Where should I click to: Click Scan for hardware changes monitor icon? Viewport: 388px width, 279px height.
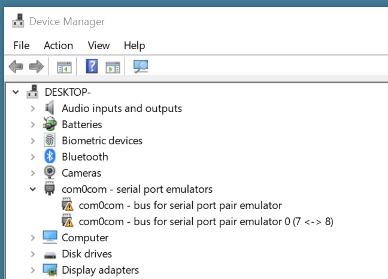[x=141, y=66]
